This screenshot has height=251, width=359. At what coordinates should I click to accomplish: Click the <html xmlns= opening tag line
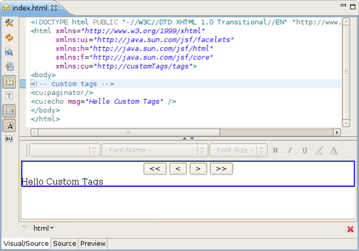pos(118,31)
